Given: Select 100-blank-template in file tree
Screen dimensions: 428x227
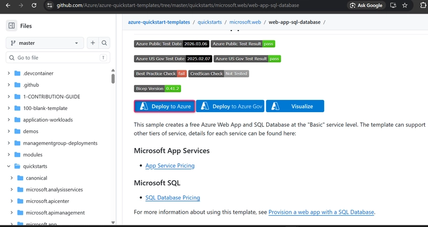Looking at the screenshot, I should click(46, 108).
